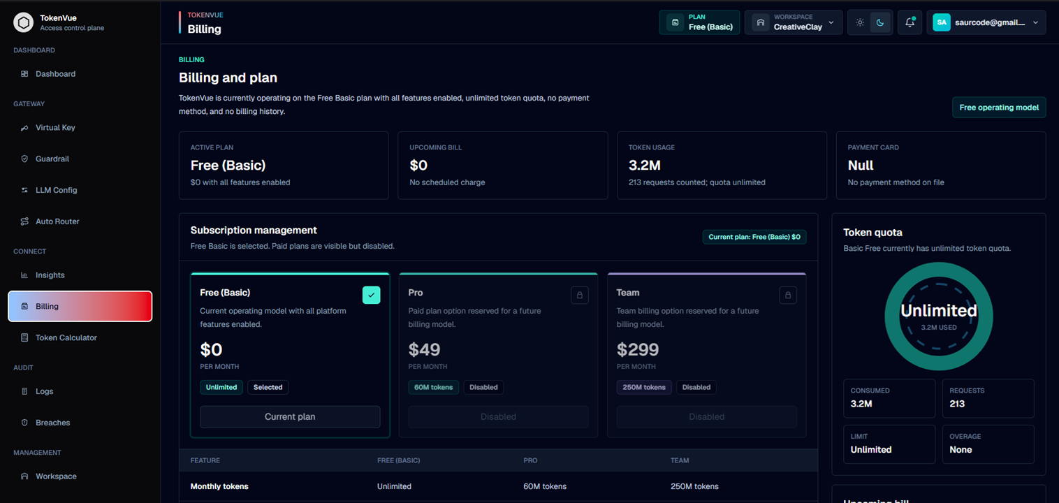Open Workspace under Management

pos(80,476)
